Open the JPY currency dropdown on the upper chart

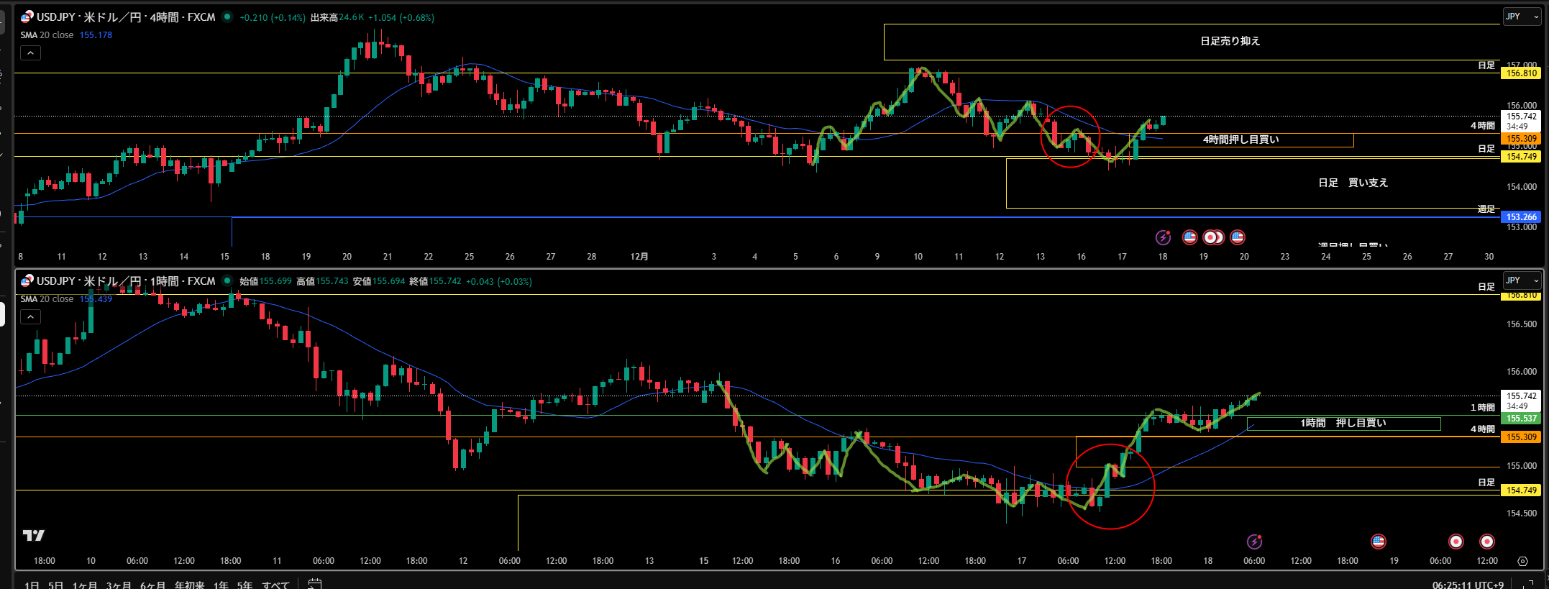pos(1522,17)
